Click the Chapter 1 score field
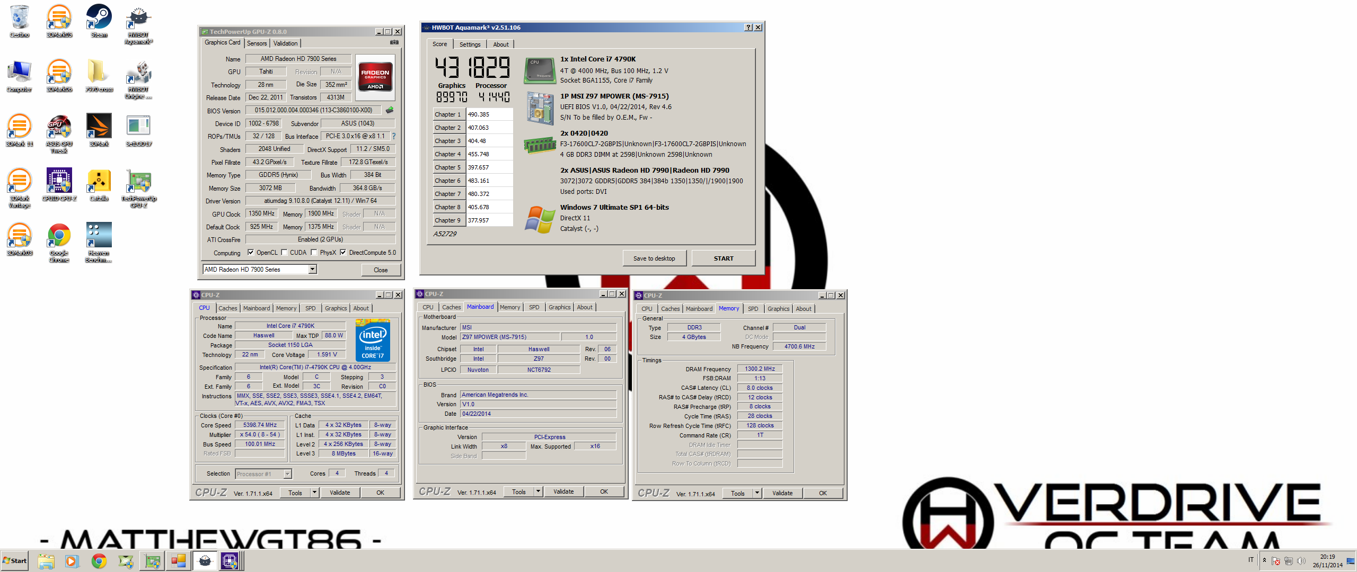Screen dimensions: 1357x572 click(x=489, y=114)
